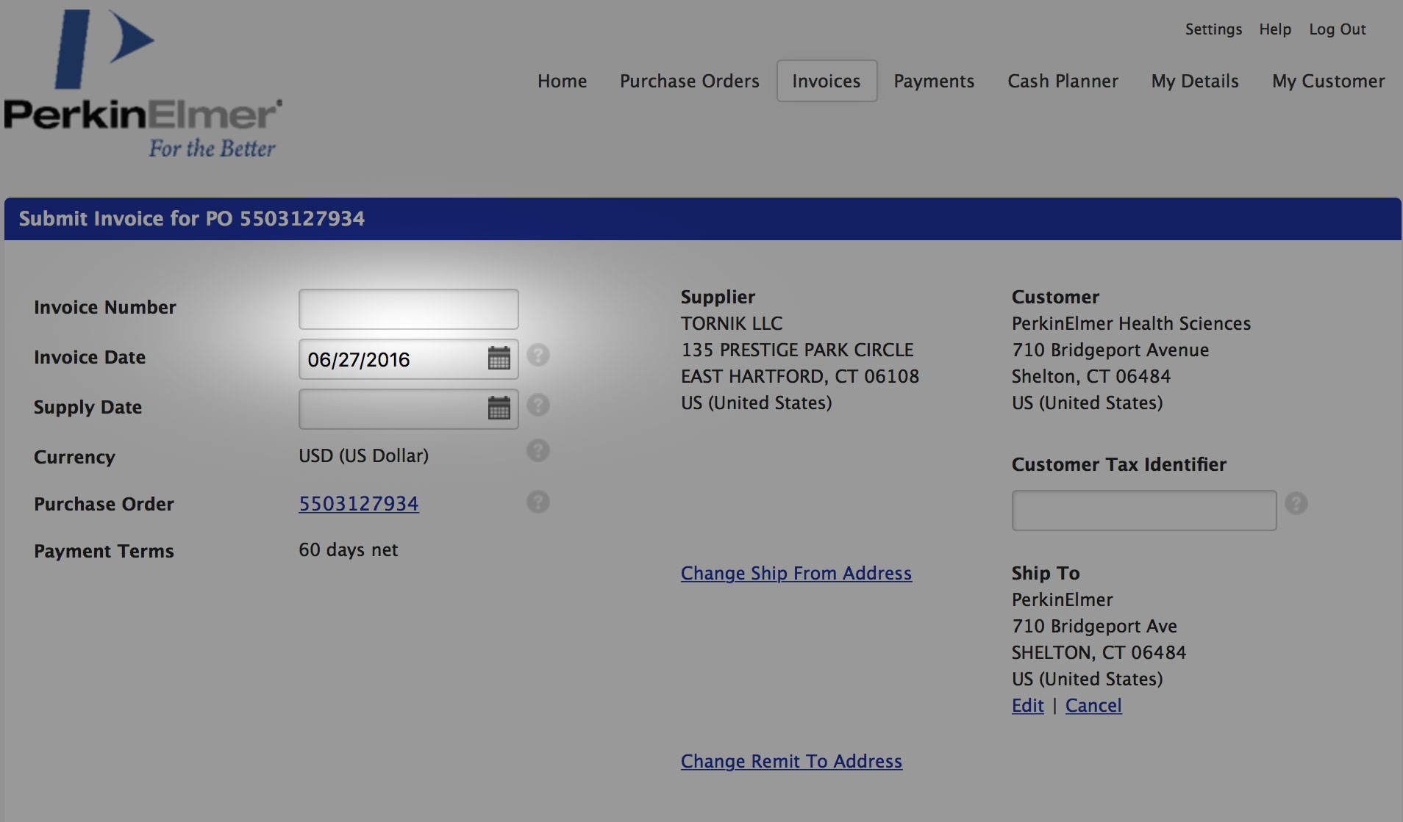Switch to the Payments tab

tap(934, 81)
